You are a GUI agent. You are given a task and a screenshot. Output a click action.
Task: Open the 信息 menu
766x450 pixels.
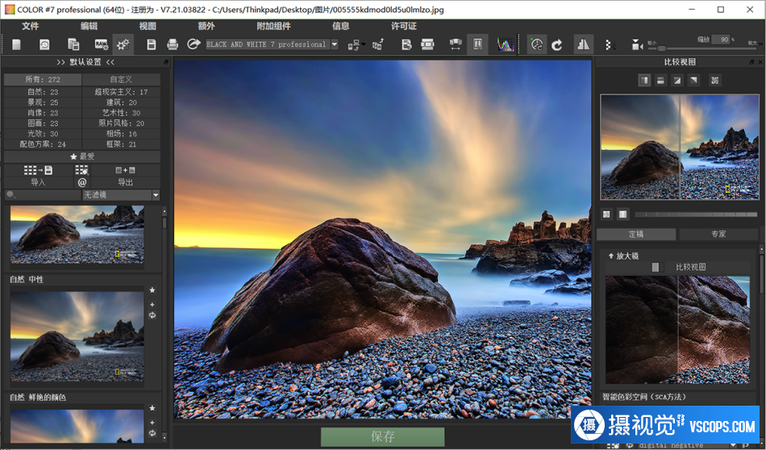[340, 26]
